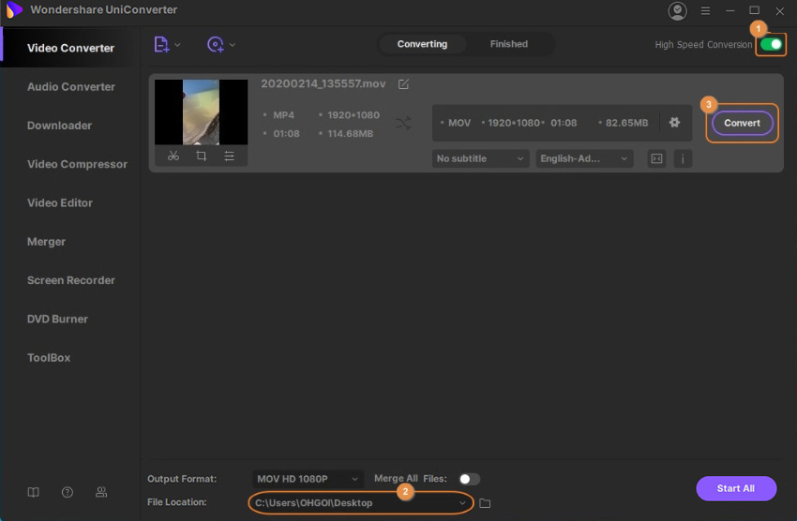Viewport: 797px width, 521px height.
Task: Open Video Compressor from the sidebar
Action: 77,164
